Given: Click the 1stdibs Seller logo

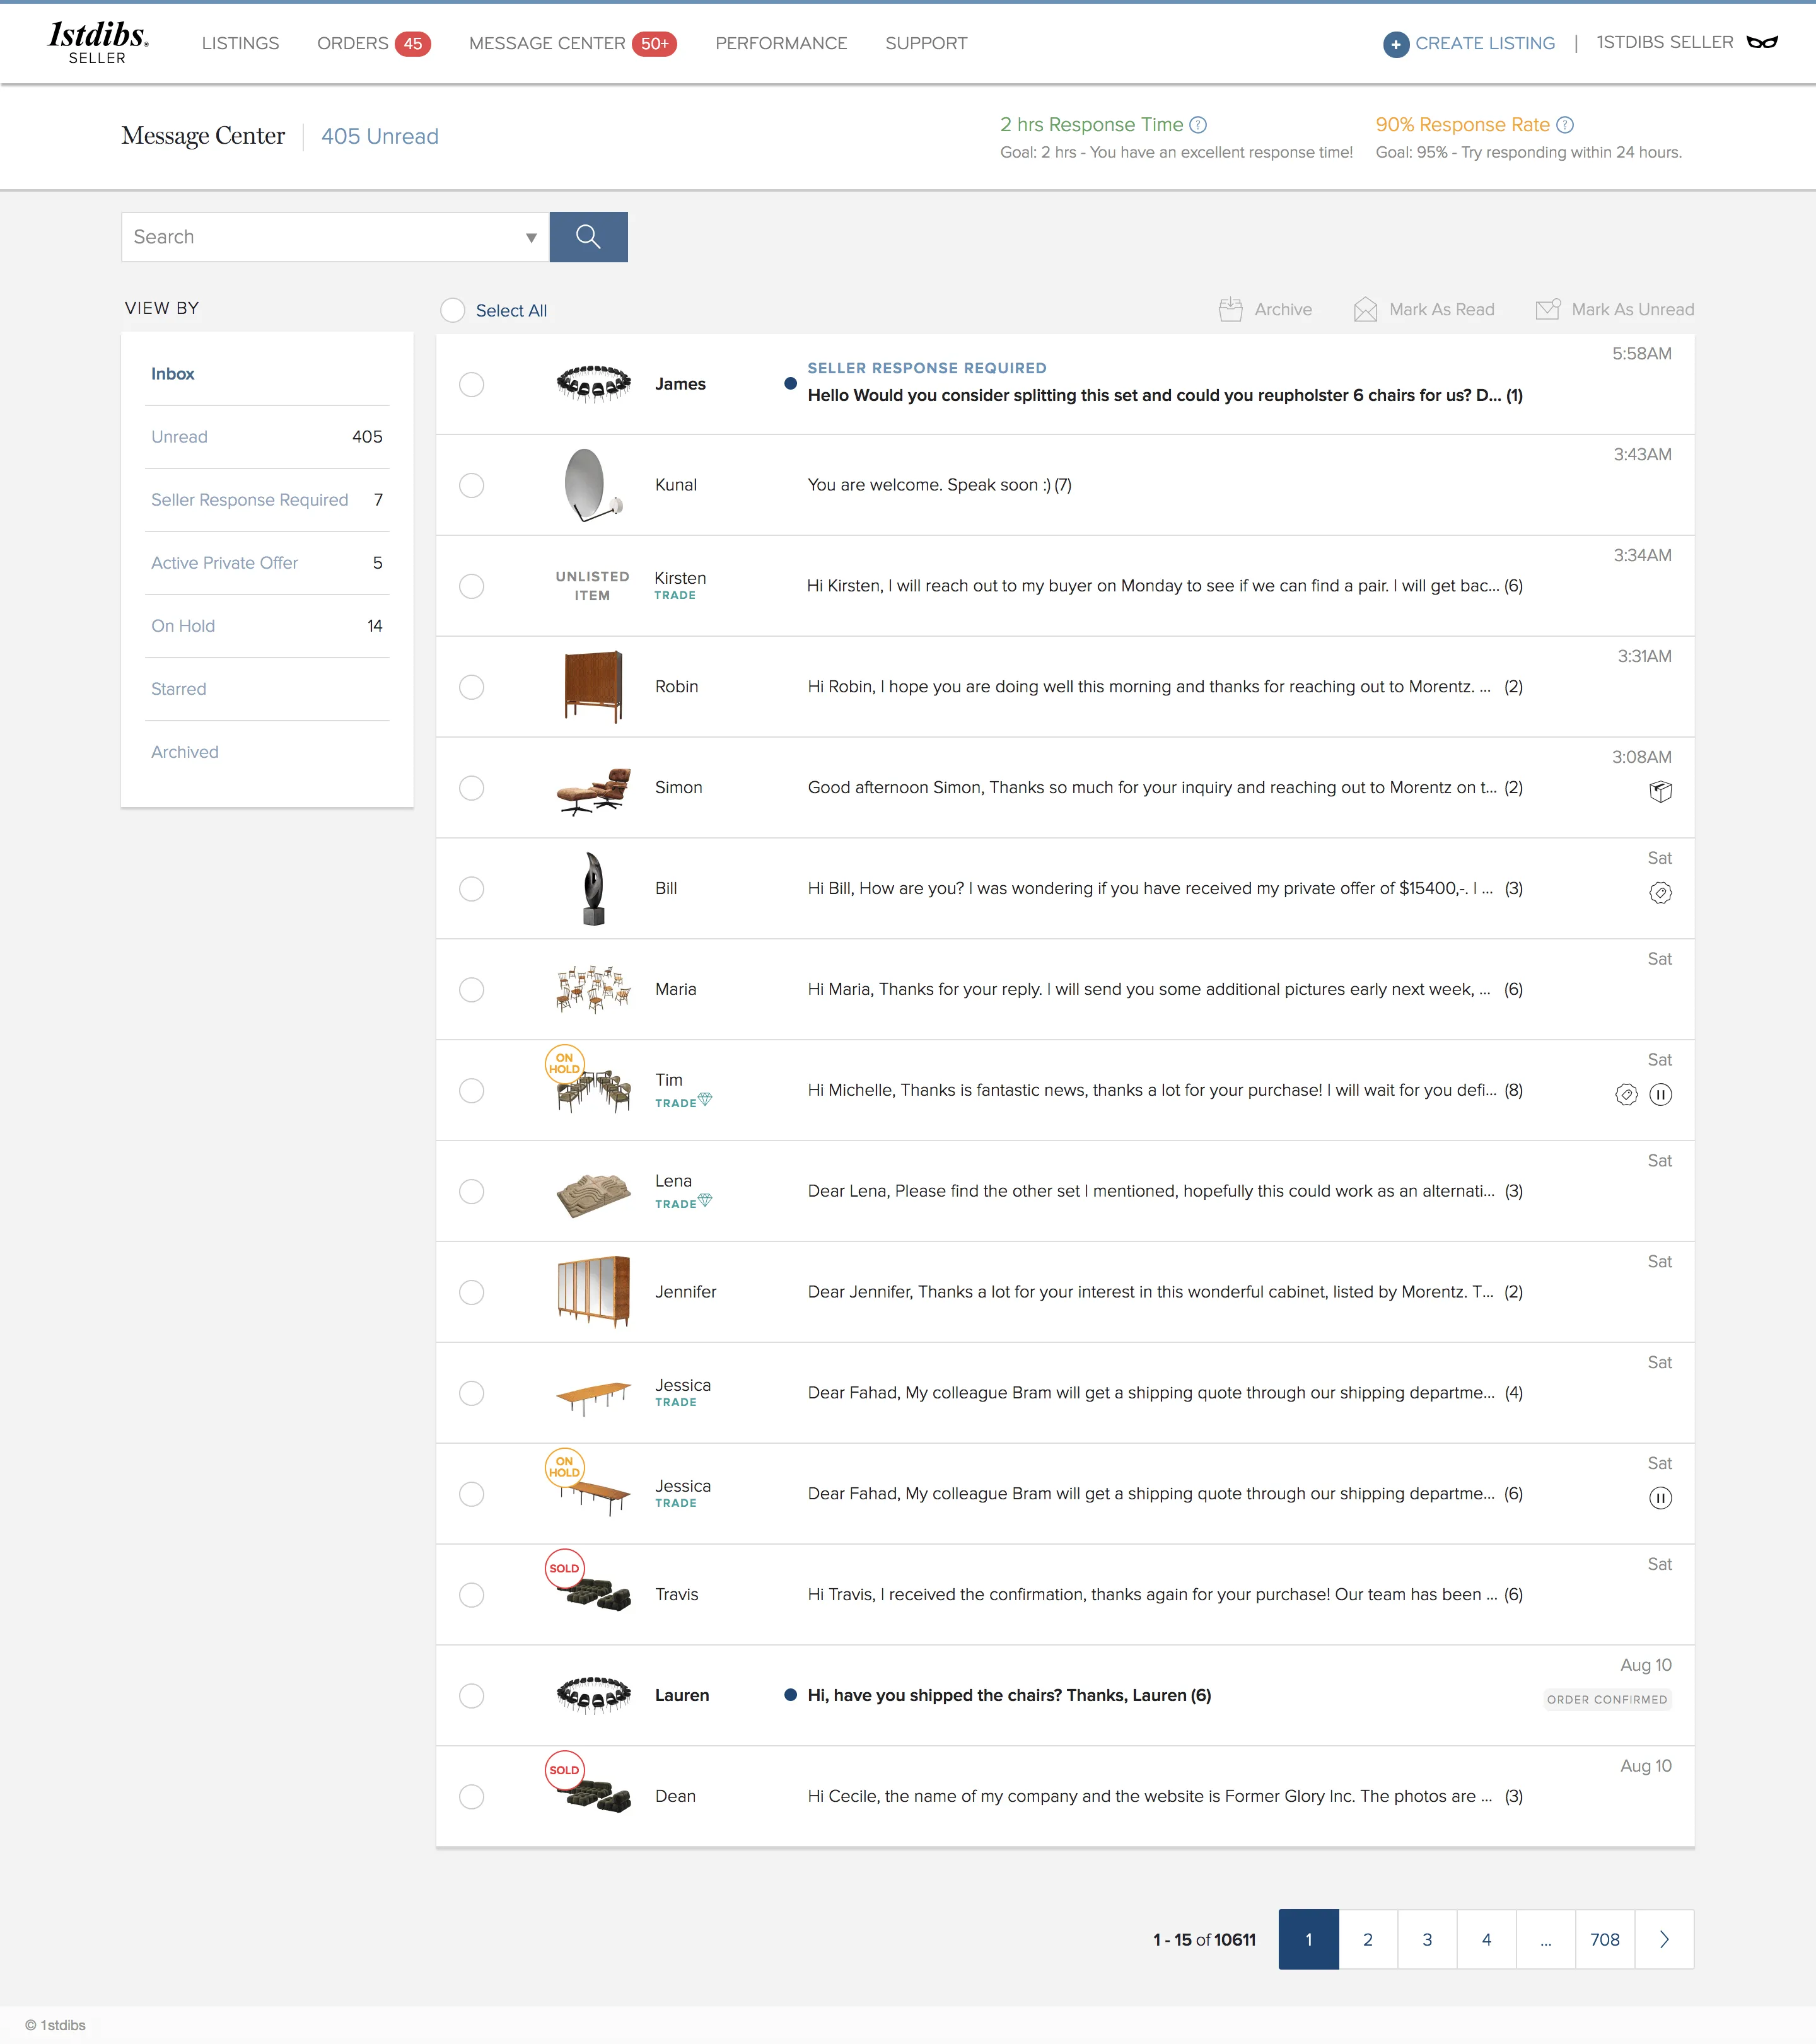Looking at the screenshot, I should 98,43.
